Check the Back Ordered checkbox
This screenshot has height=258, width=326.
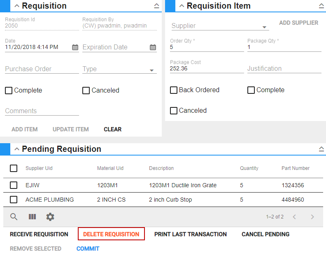pos(174,90)
